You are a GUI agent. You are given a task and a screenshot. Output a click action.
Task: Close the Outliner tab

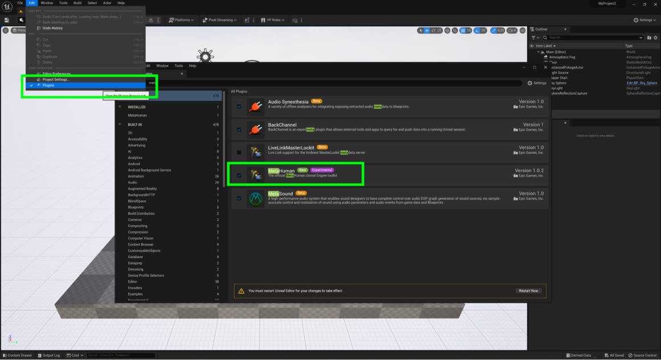pos(565,29)
